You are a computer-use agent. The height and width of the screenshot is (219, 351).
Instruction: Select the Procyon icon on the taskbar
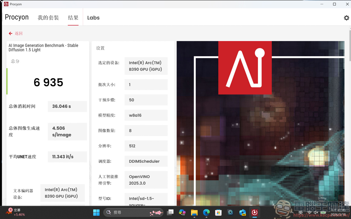tap(254, 212)
